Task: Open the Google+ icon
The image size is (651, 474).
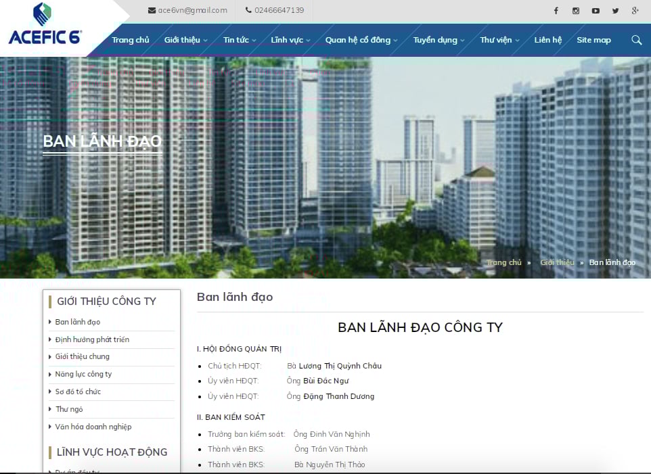Action: [x=635, y=10]
